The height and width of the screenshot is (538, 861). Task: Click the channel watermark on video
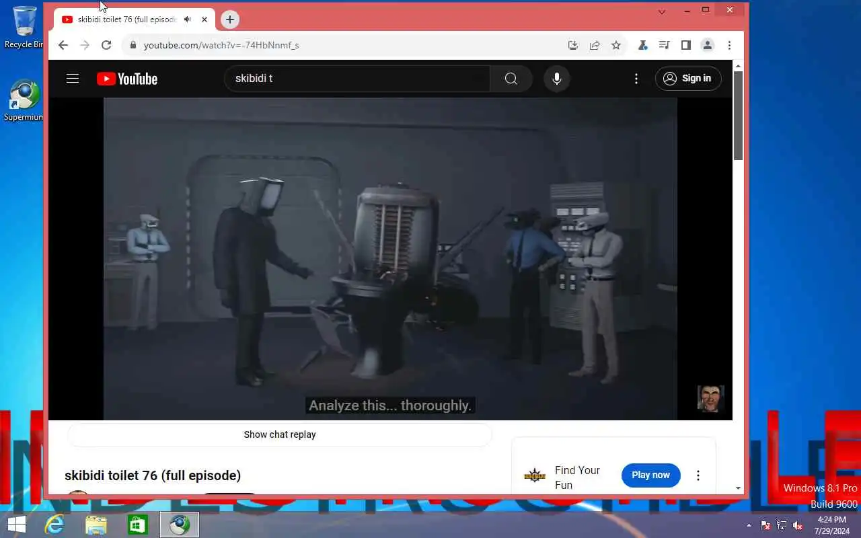[x=710, y=399]
